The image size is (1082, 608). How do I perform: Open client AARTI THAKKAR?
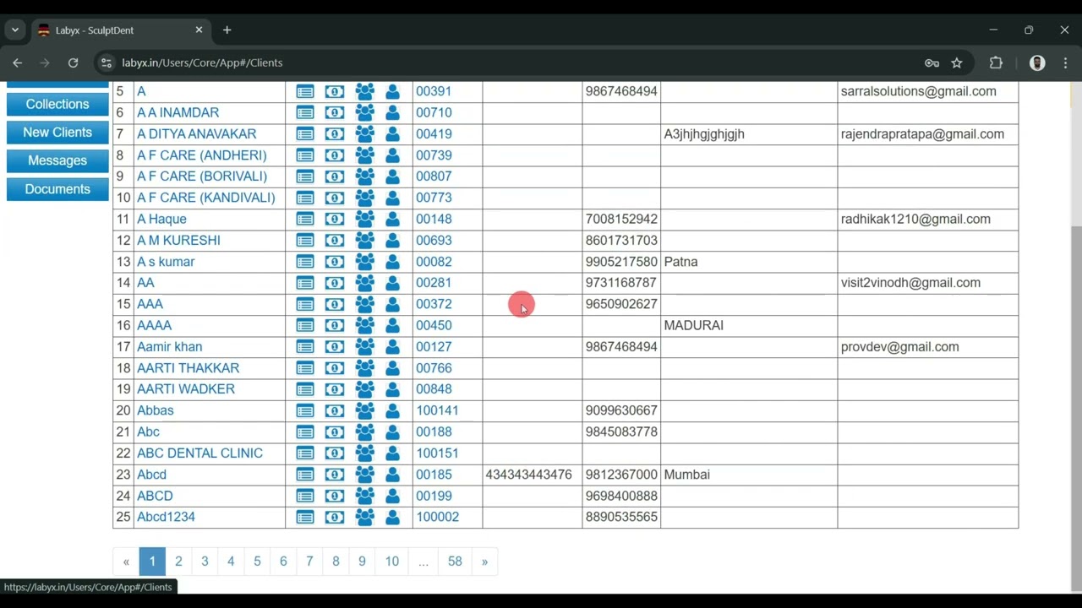tap(188, 368)
